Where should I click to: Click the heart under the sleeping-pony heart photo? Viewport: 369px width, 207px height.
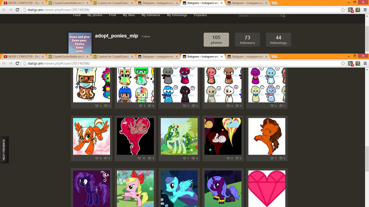(x=139, y=158)
